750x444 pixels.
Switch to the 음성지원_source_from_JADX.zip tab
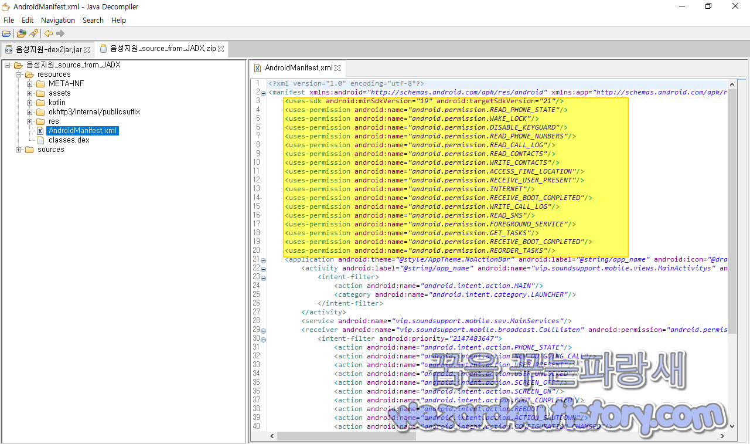tap(161, 49)
